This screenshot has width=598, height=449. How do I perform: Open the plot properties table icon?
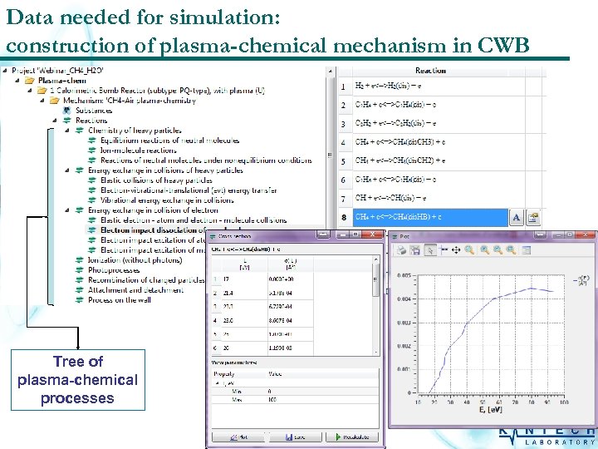click(526, 250)
